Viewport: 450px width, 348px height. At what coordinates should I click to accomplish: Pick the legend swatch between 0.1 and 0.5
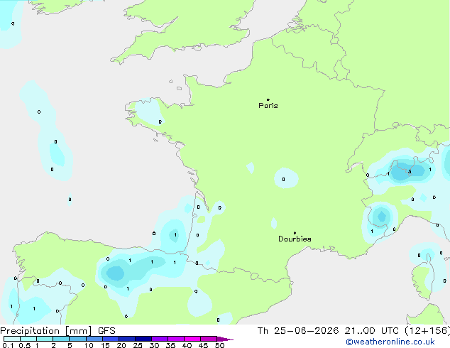12,339
